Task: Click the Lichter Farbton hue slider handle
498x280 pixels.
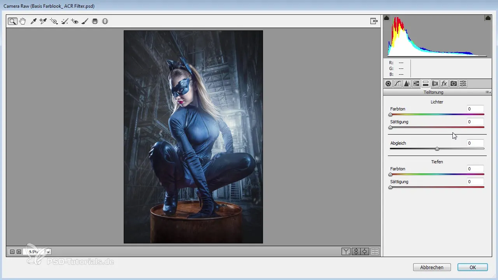Action: tap(390, 115)
